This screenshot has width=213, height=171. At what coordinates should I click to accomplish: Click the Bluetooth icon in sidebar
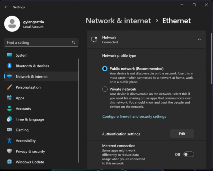(9, 66)
